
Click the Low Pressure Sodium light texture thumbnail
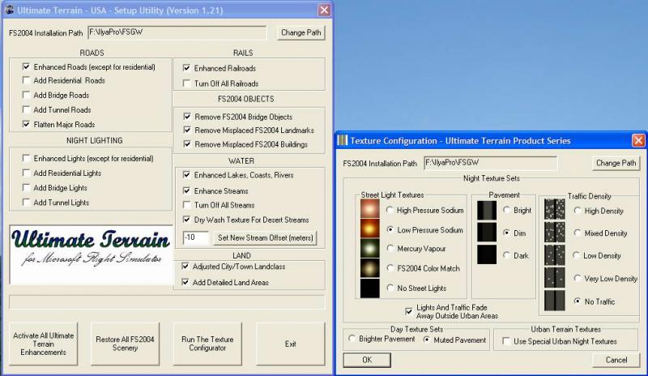click(x=370, y=228)
